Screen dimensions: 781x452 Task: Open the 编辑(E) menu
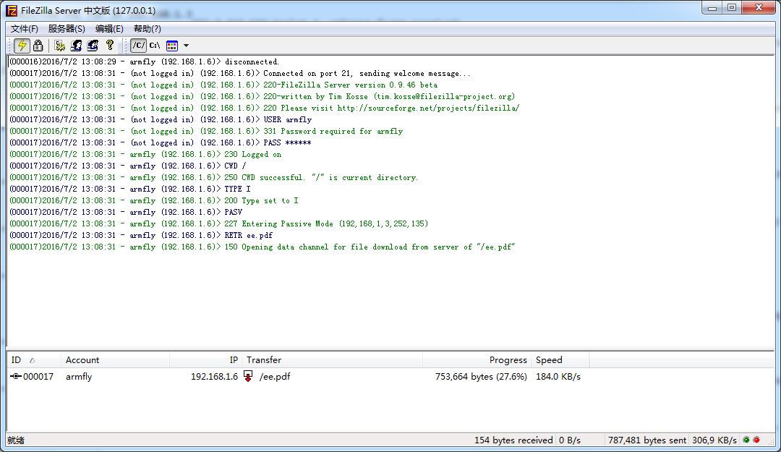[x=110, y=29]
